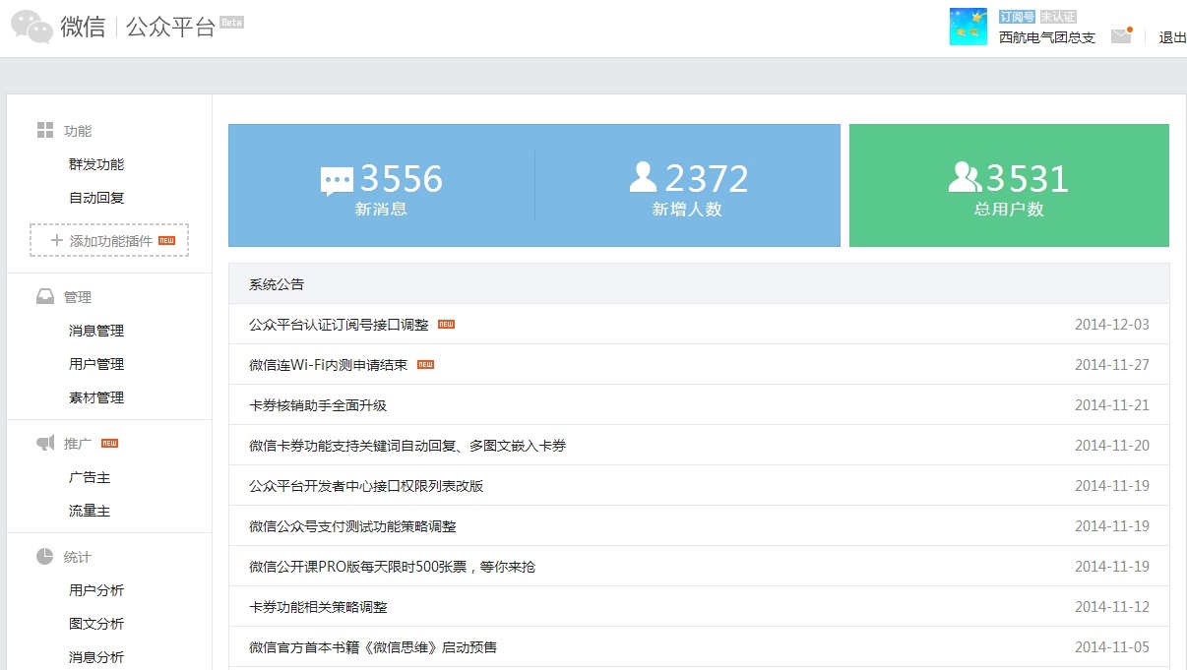
Task: Open the mail notification envelope icon
Action: pos(1121,36)
